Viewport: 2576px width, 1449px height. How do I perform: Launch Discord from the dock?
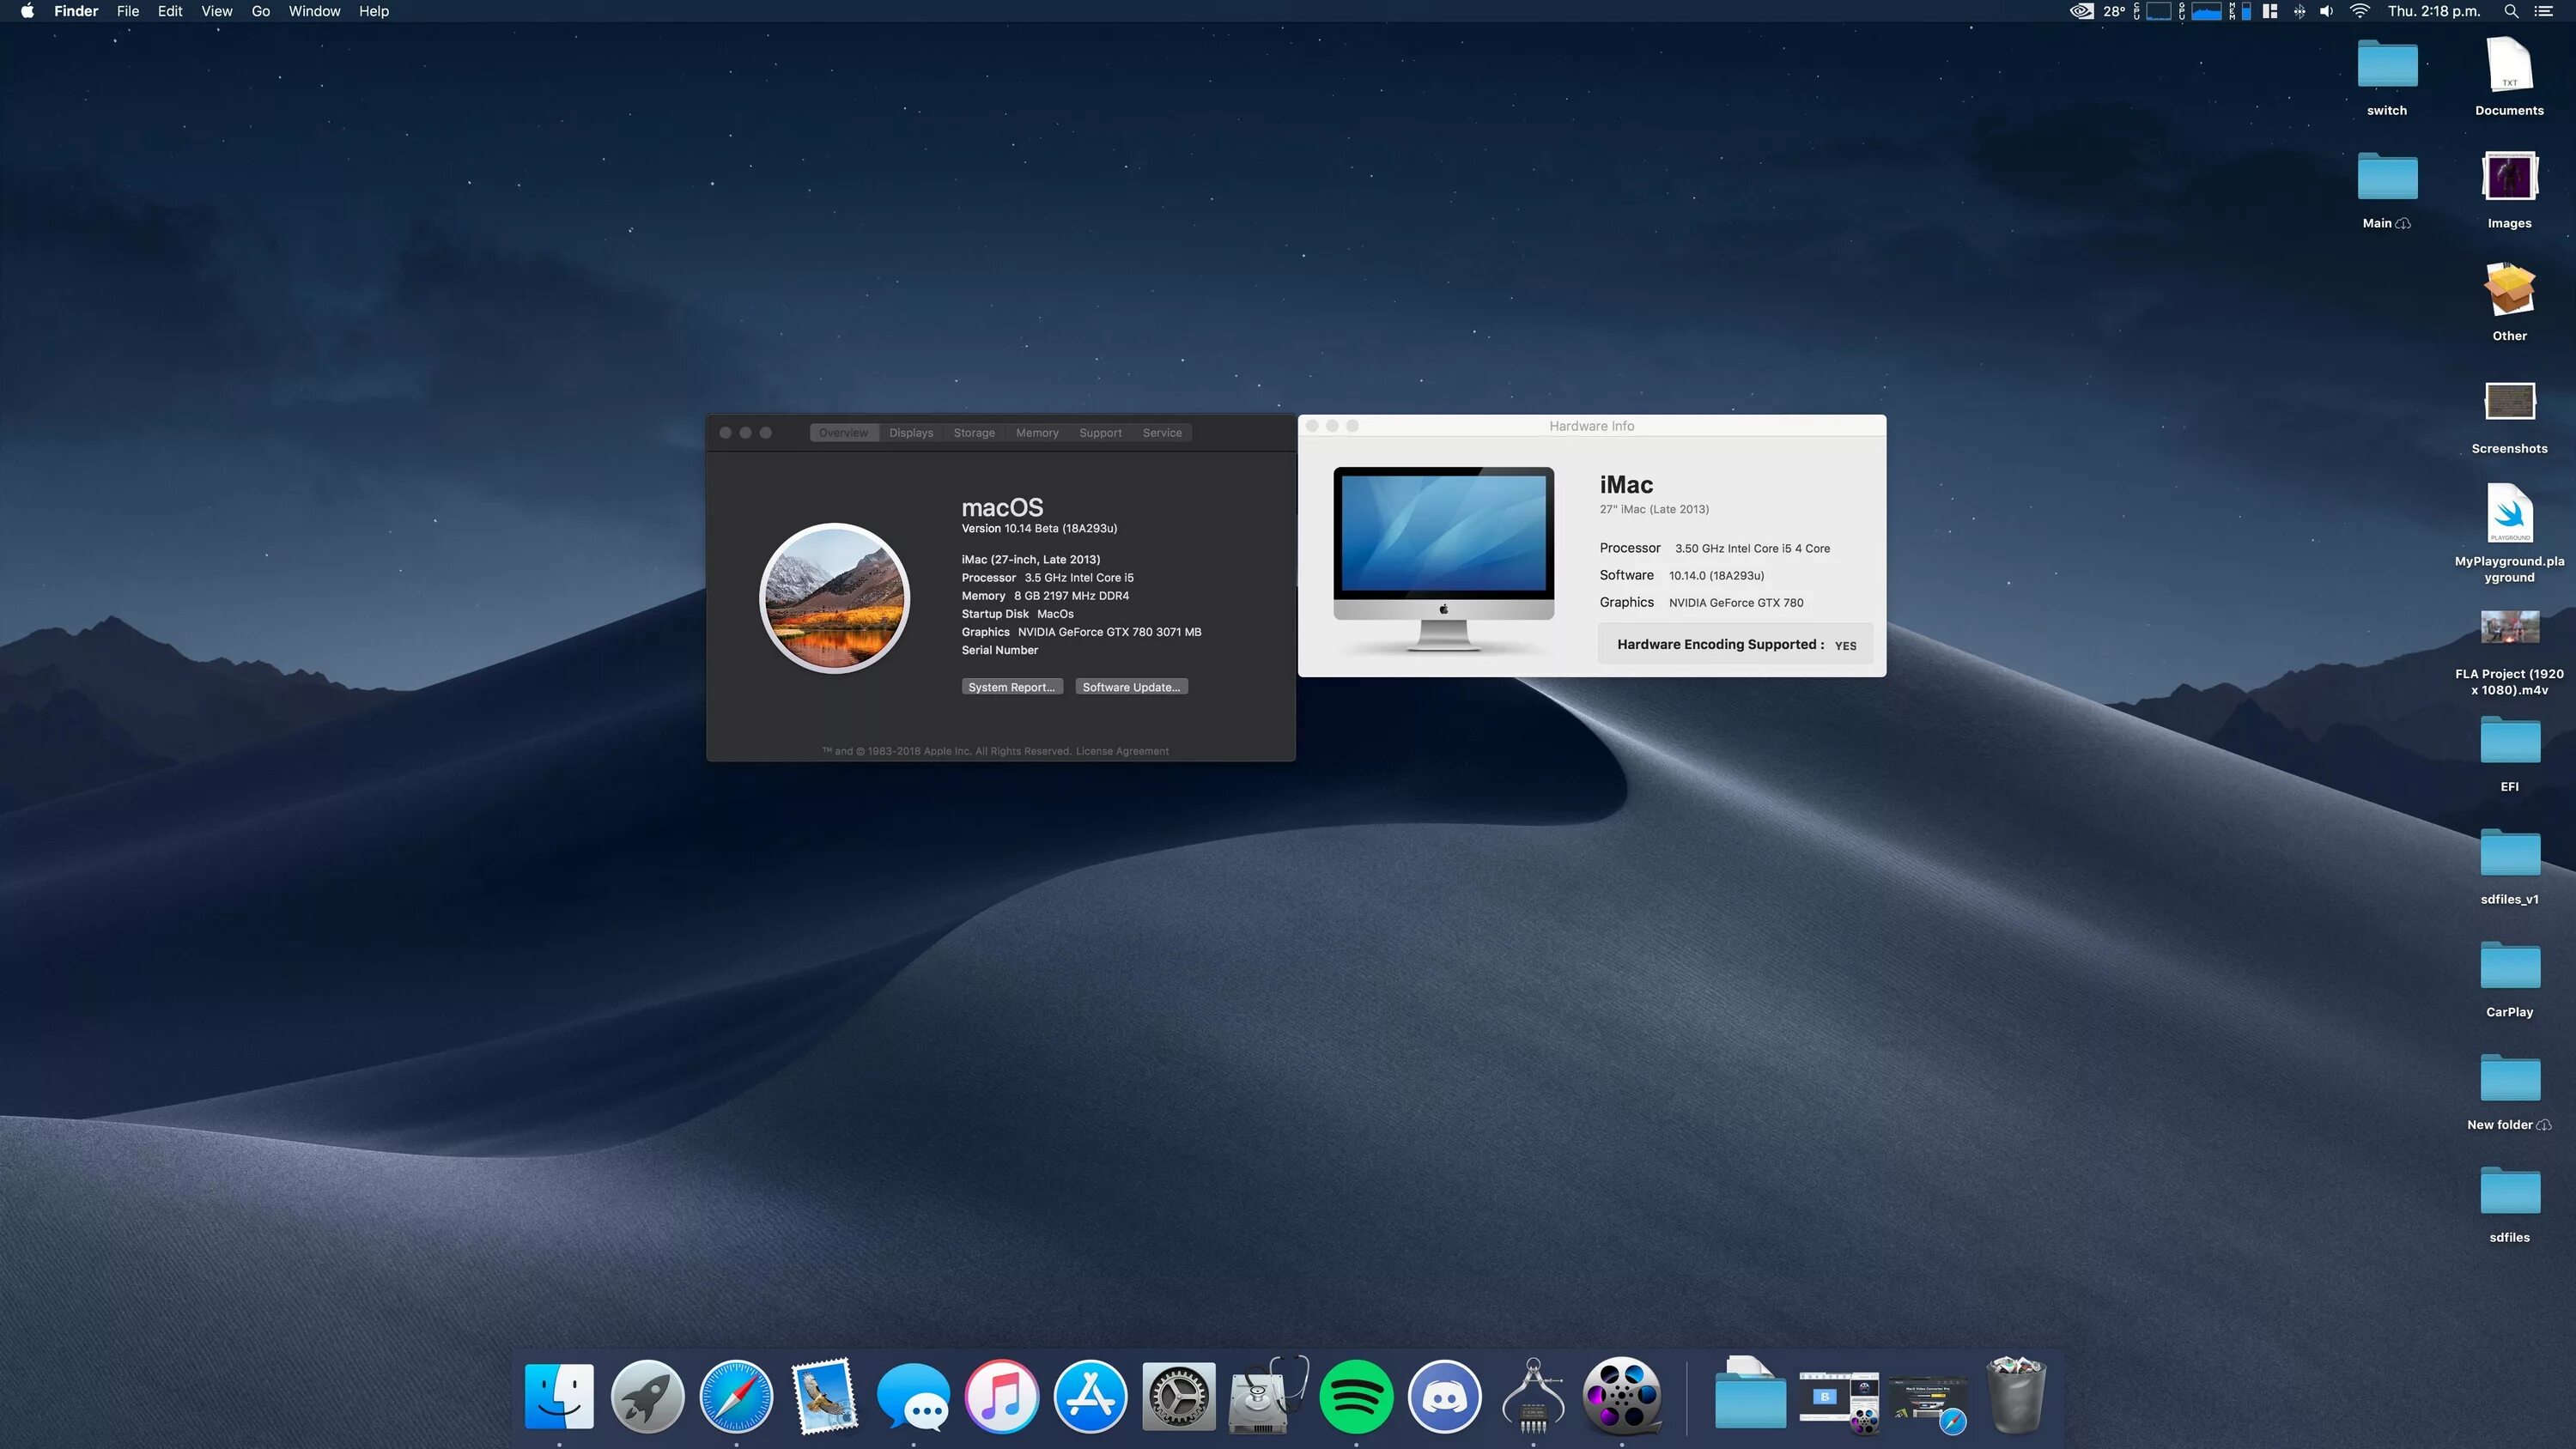1444,1396
